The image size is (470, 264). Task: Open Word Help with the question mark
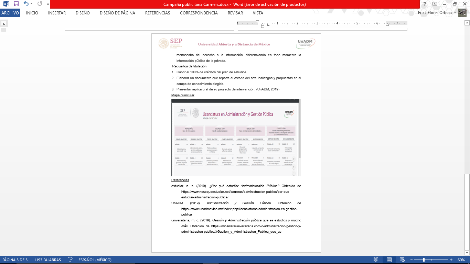(425, 4)
